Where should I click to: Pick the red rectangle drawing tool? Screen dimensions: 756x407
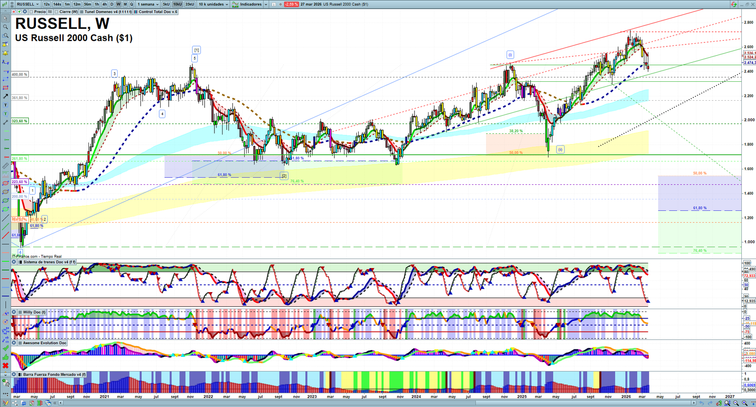coord(5,88)
